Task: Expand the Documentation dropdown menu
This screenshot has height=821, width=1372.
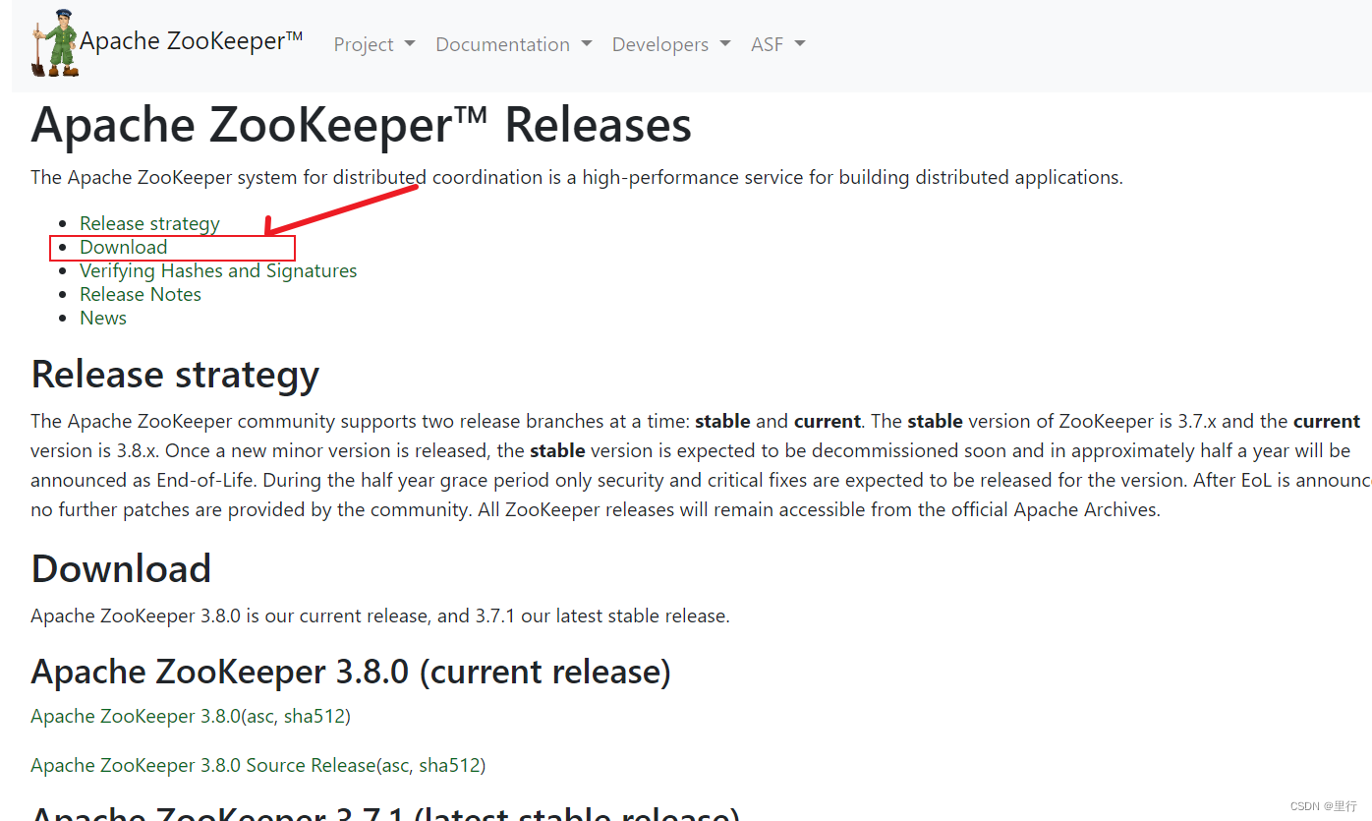Action: (514, 44)
